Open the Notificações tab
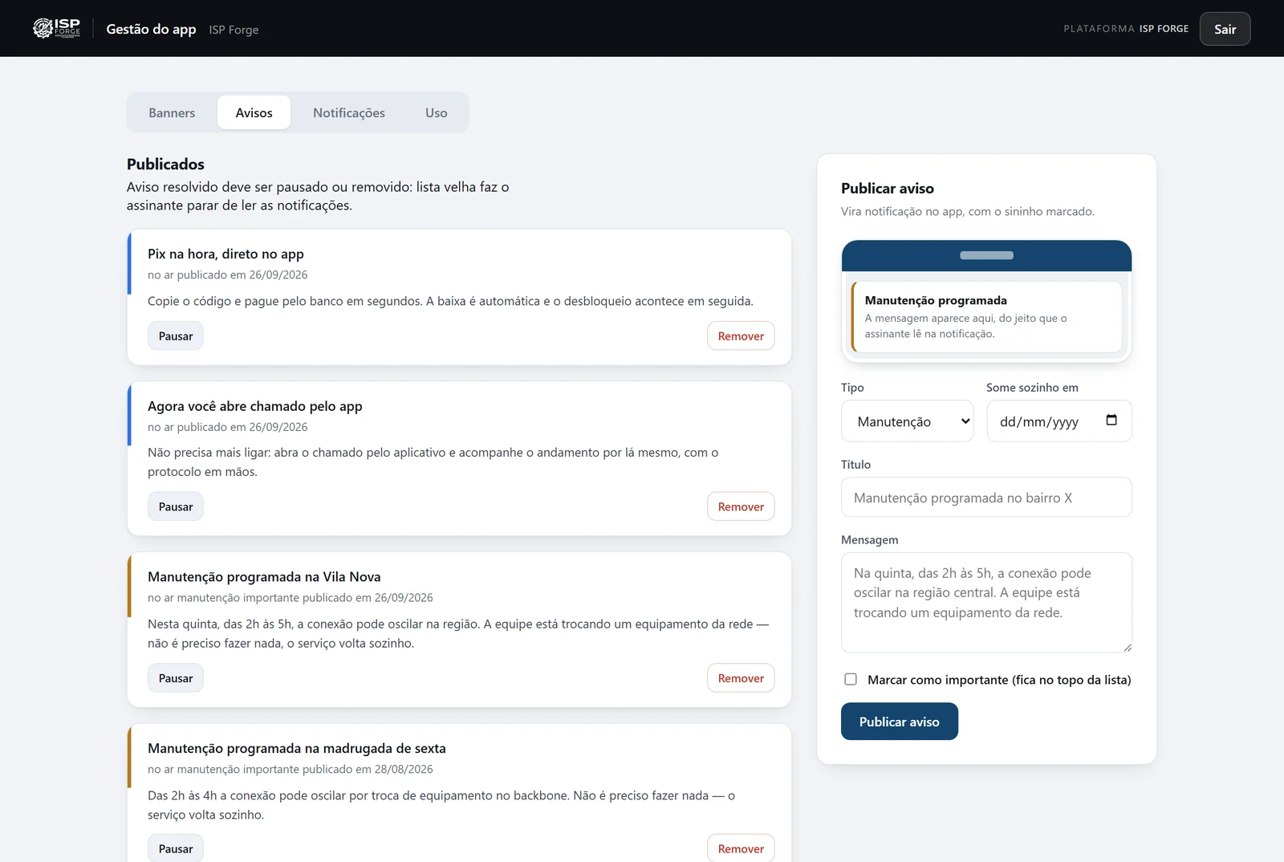This screenshot has width=1284, height=862. coord(349,112)
